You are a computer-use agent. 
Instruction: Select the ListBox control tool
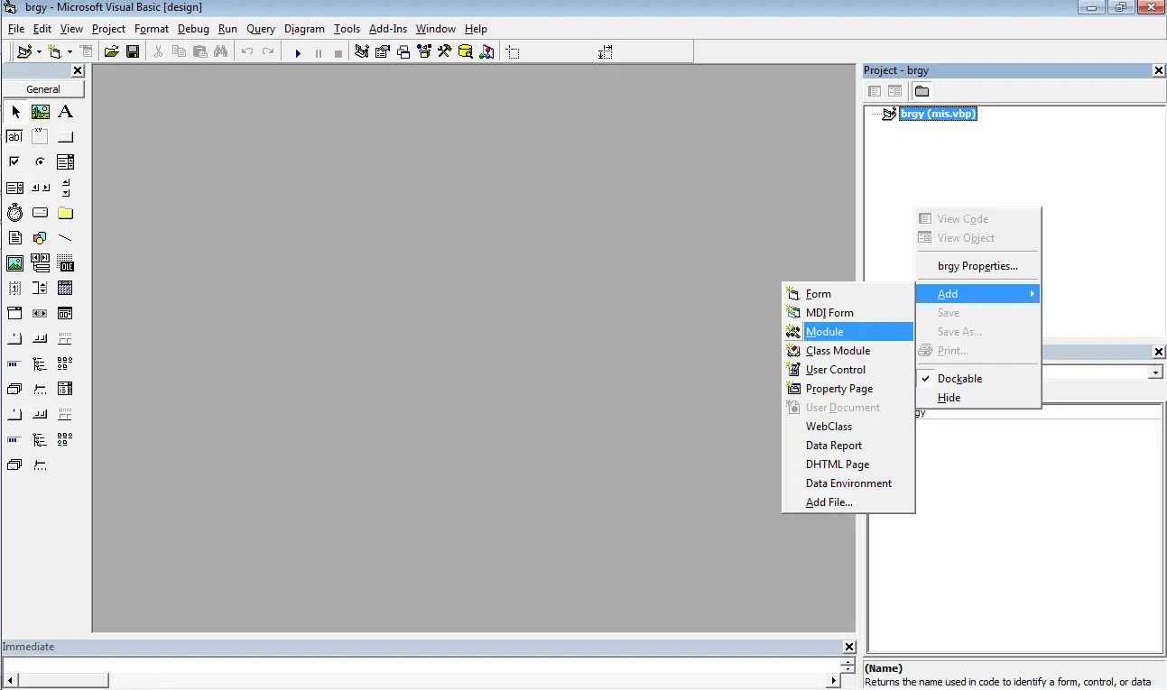tap(15, 188)
